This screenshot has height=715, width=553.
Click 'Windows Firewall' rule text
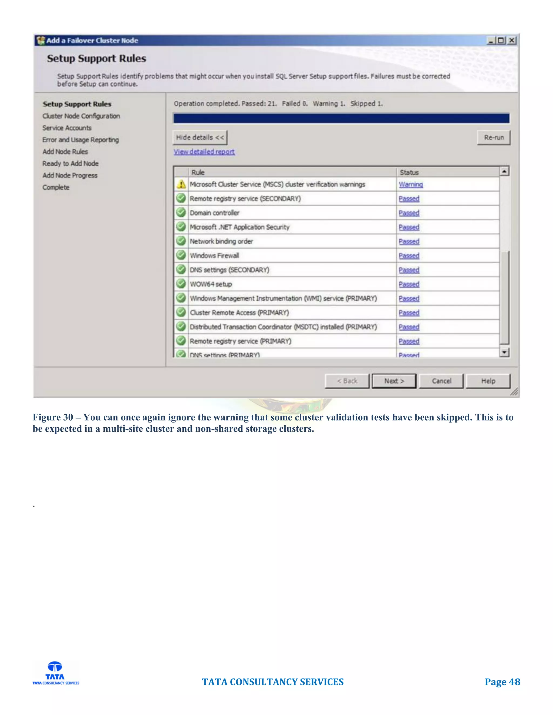(x=214, y=256)
